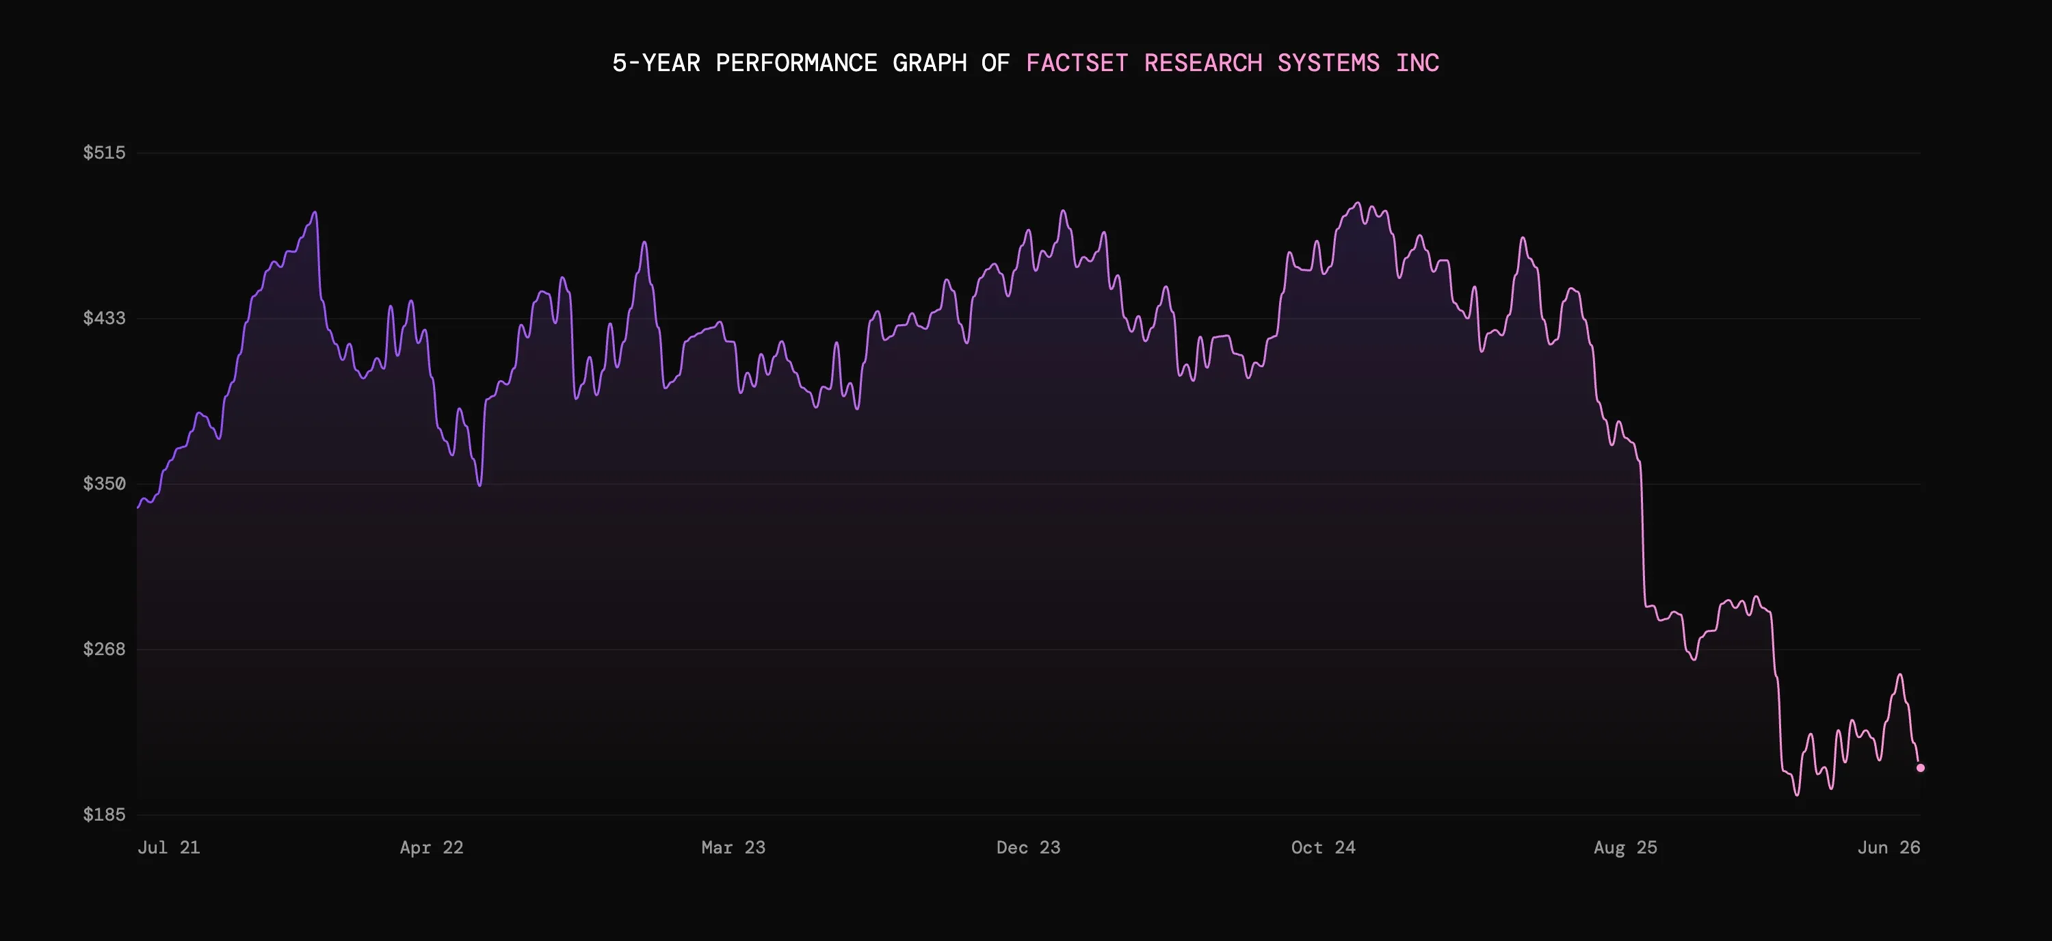Select the $515 y-axis label
The width and height of the screenshot is (2052, 941).
click(x=105, y=153)
